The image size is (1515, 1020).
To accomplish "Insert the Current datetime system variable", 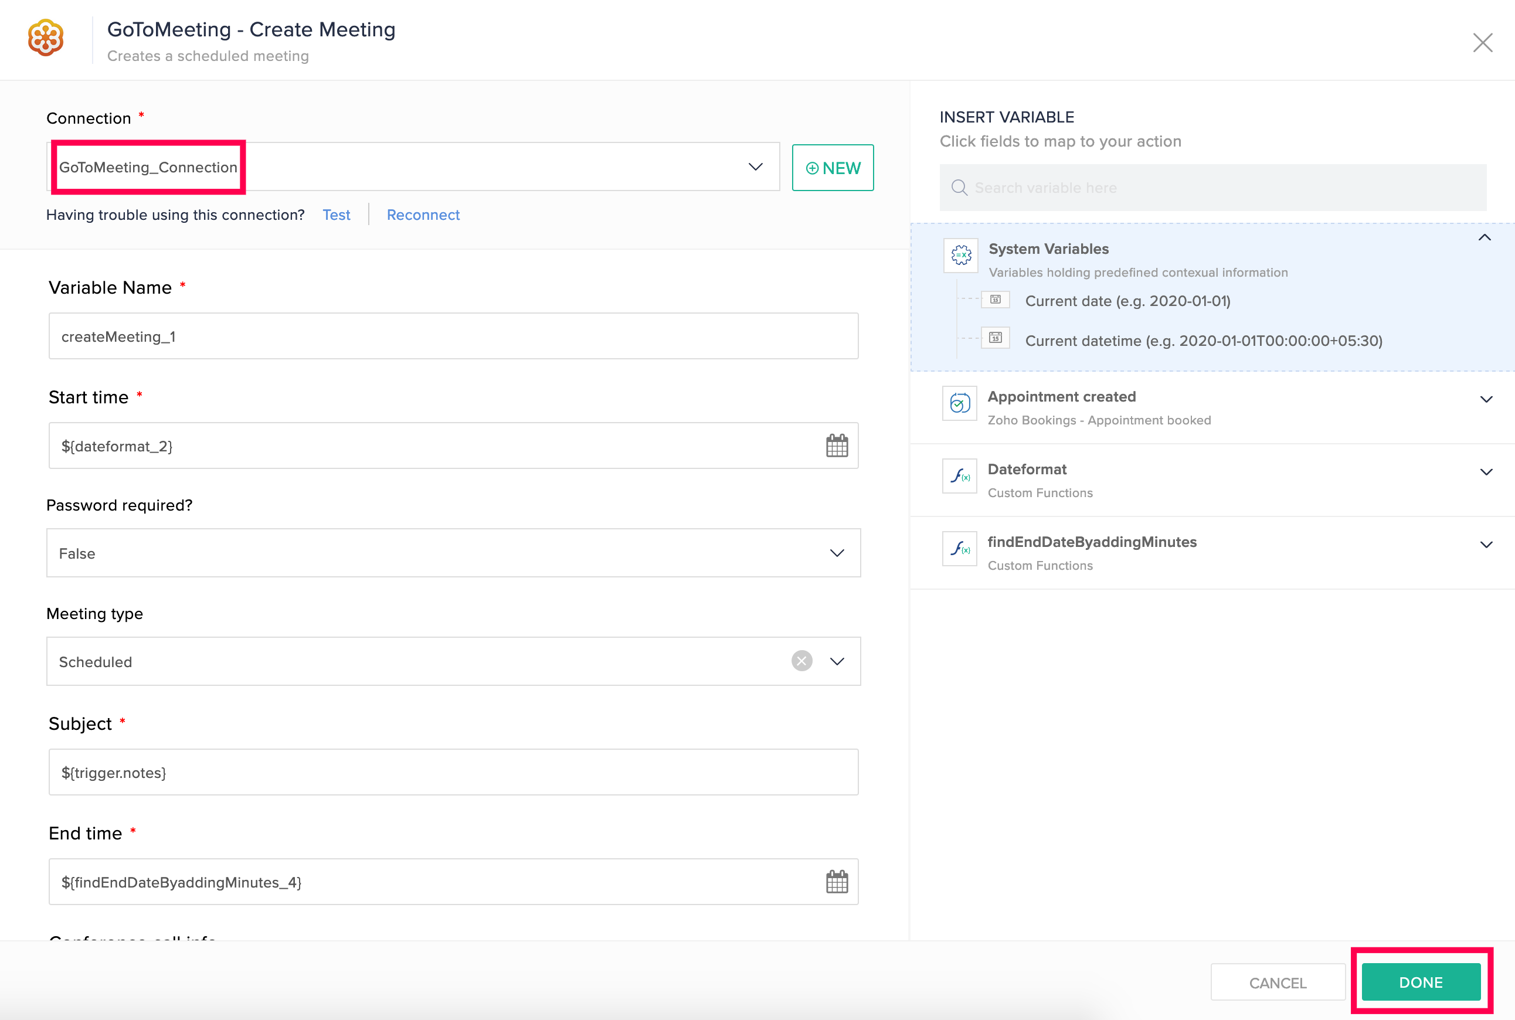I will tap(1203, 341).
